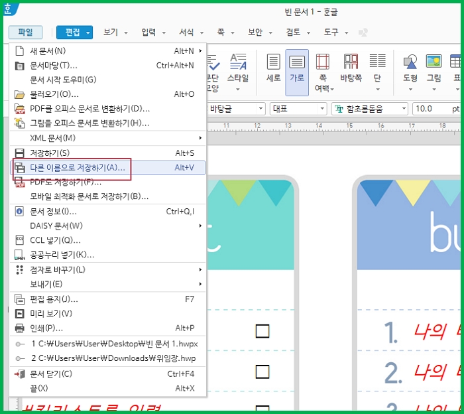The height and width of the screenshot is (414, 464).
Task: Click the 도형 shapes icon
Action: (x=410, y=62)
